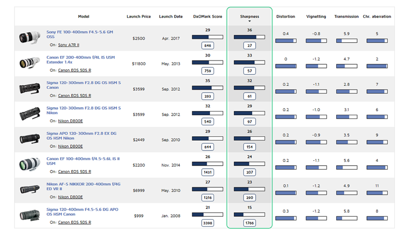
Task: Click Sharpness rank badge 1766
Action: click(250, 223)
